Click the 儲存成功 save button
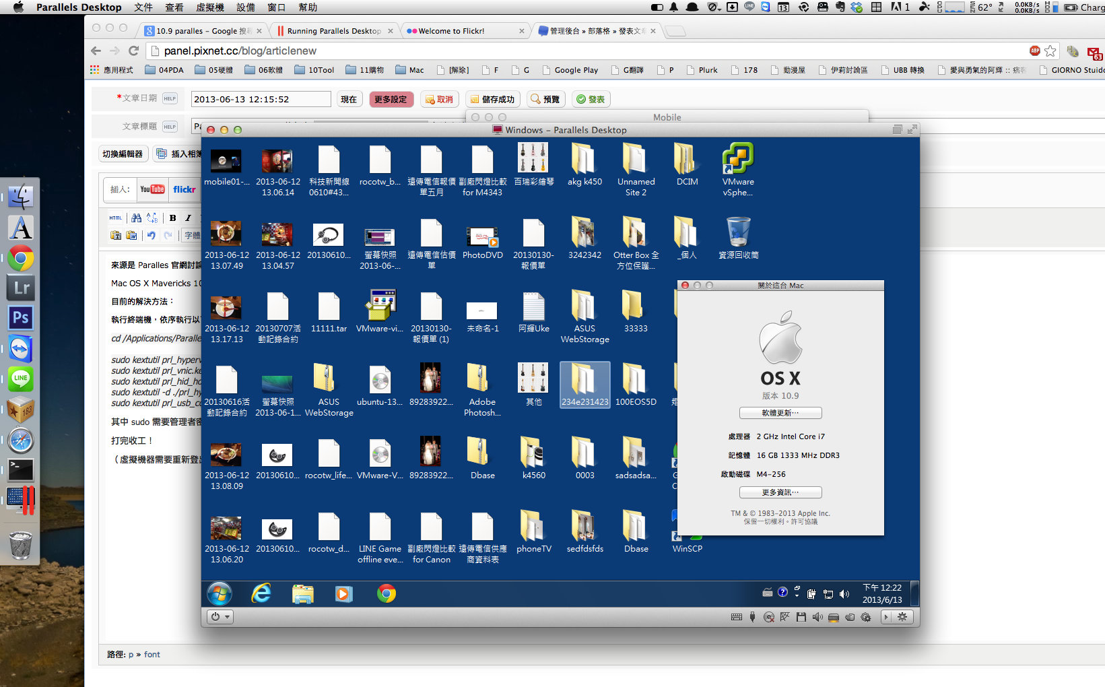 pyautogui.click(x=492, y=99)
